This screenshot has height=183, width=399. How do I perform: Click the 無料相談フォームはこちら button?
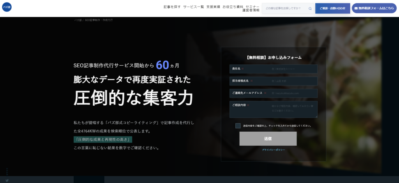pyautogui.click(x=374, y=8)
